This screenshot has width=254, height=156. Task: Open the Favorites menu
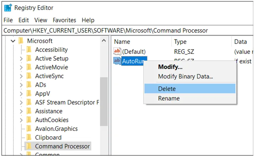click(x=64, y=20)
